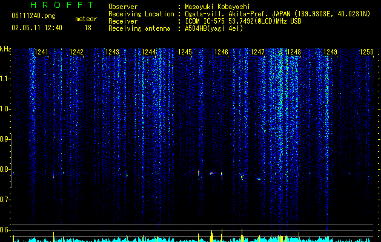Click the 1245 time marker
This screenshot has width=381, height=242.
[x=185, y=52]
